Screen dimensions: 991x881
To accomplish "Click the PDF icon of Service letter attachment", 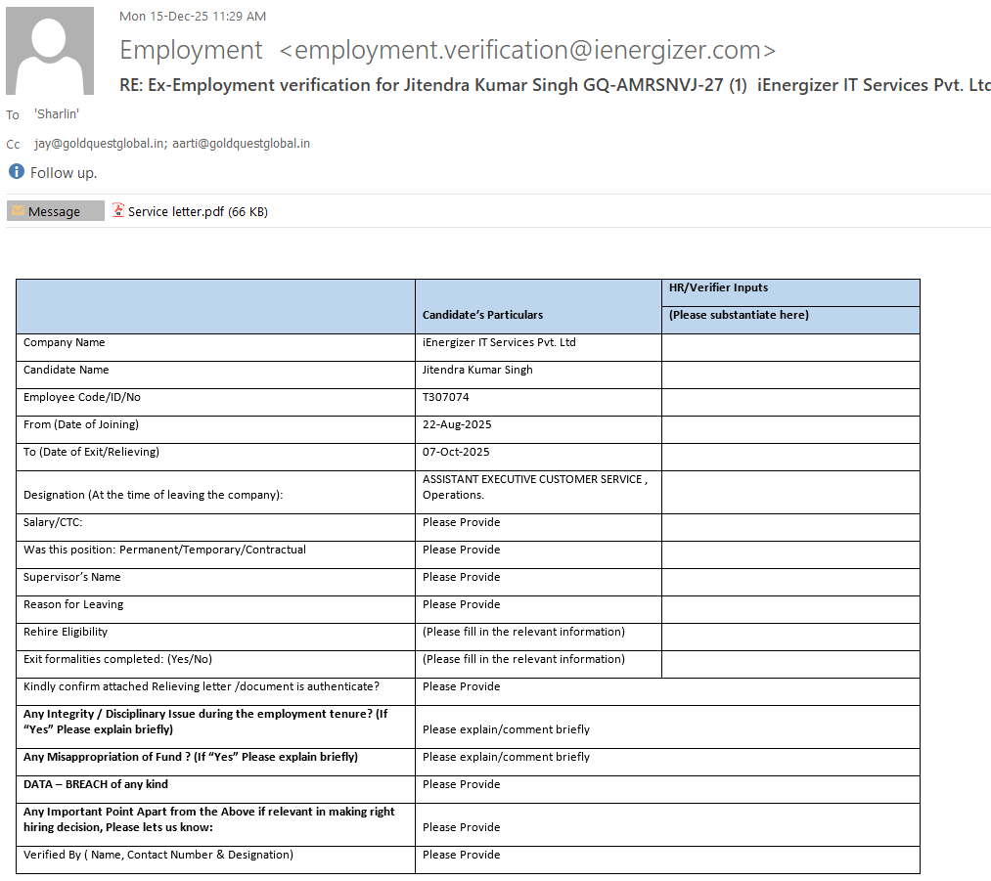I will [118, 210].
